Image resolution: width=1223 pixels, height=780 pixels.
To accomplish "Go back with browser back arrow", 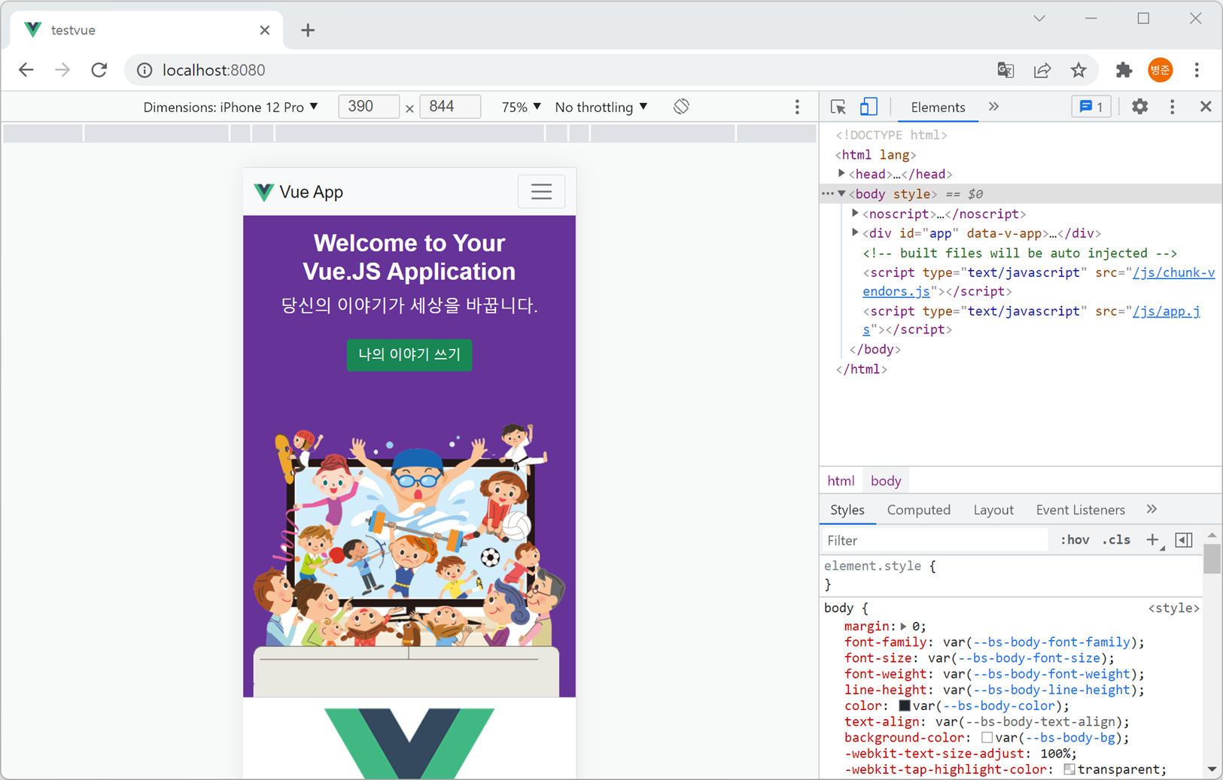I will tap(26, 70).
